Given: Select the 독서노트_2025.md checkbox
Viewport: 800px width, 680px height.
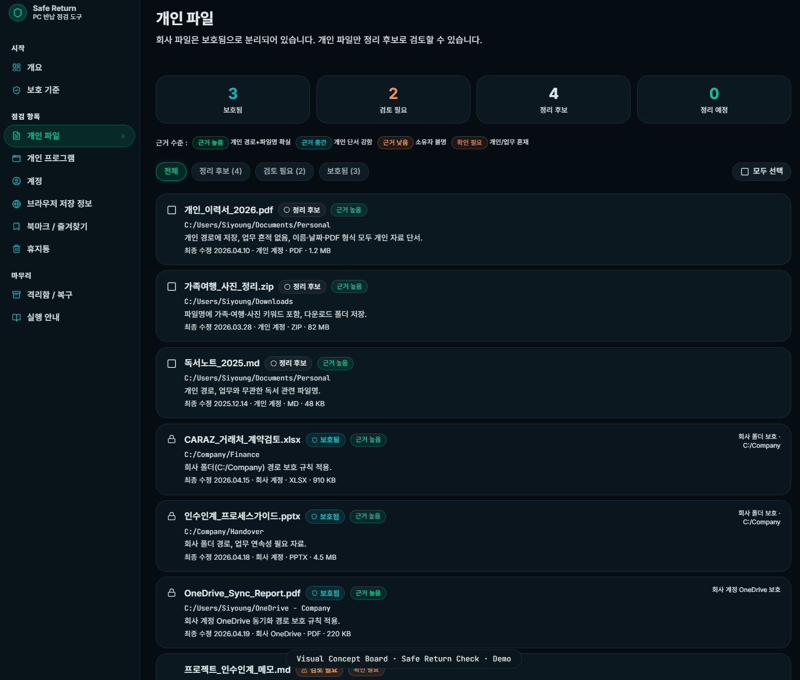Looking at the screenshot, I should [172, 364].
